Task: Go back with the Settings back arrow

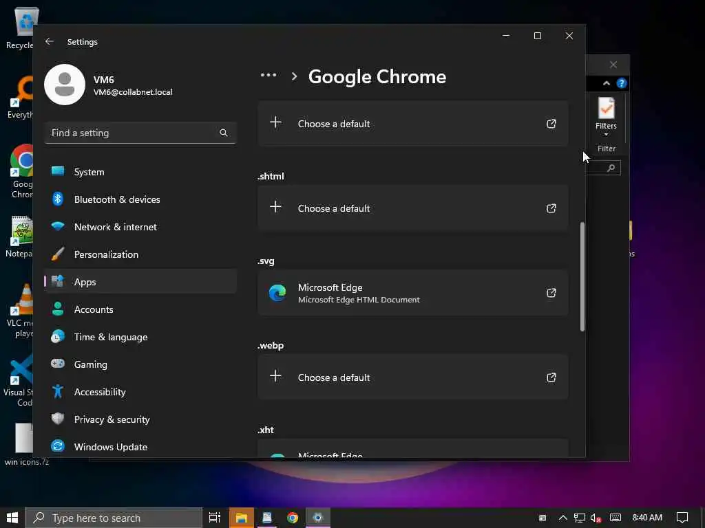Action: tap(50, 41)
